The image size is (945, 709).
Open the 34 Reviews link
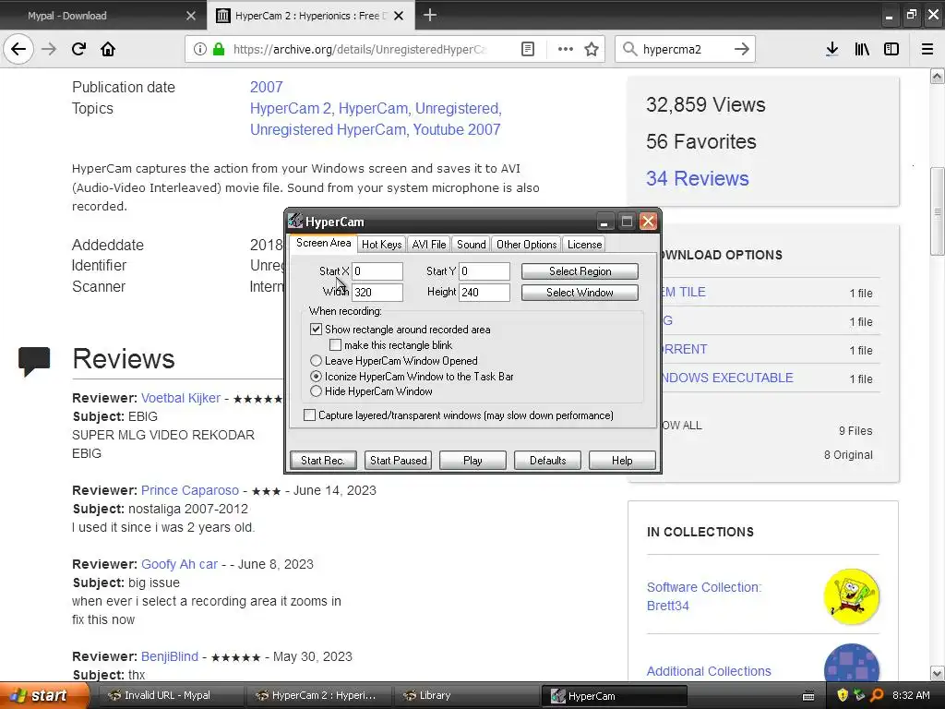click(698, 178)
